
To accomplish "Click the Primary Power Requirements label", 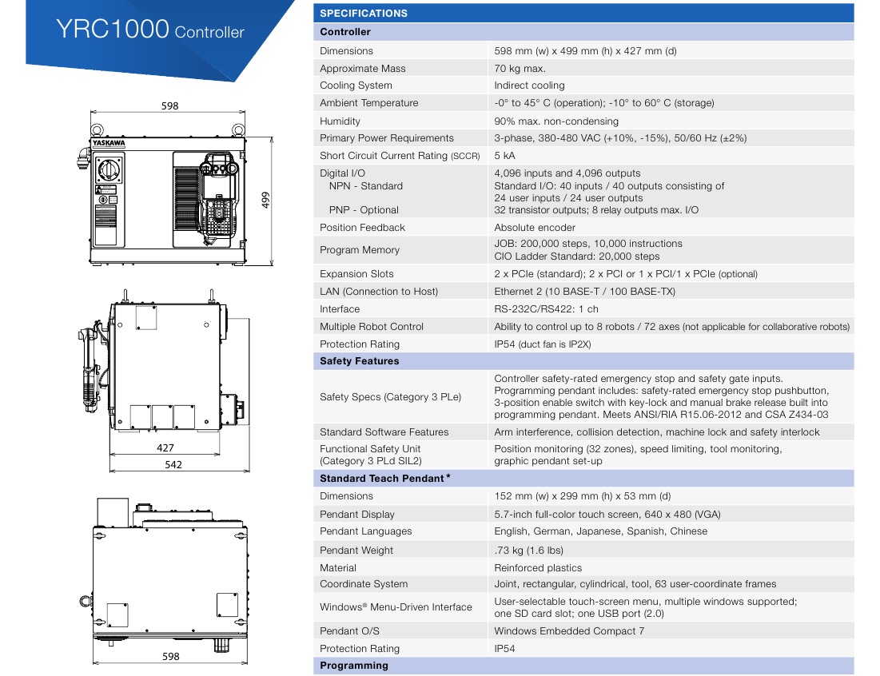I will [x=387, y=138].
